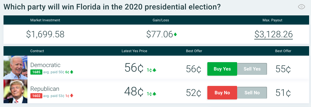Click Sell No for Republican

pyautogui.click(x=252, y=93)
